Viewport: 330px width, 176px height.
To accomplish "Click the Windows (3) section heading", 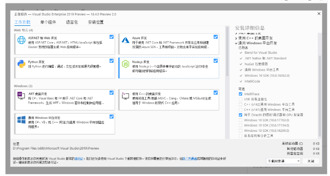I will [x=23, y=86].
